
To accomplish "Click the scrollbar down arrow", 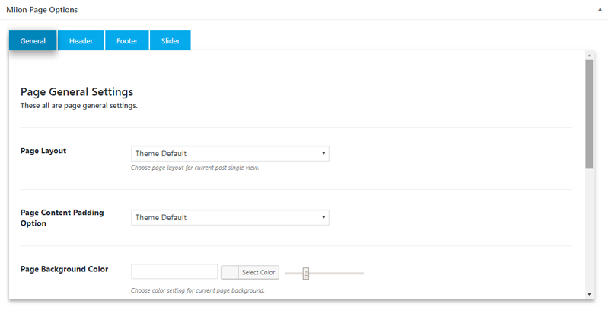I will (589, 294).
